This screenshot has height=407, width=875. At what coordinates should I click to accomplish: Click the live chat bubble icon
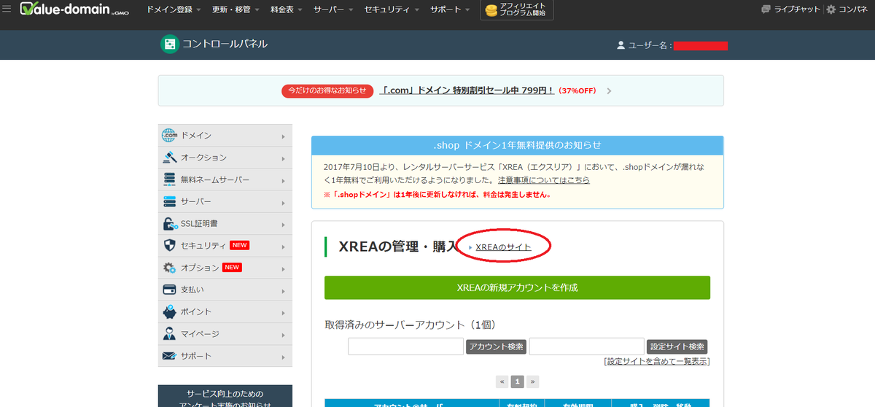[766, 9]
